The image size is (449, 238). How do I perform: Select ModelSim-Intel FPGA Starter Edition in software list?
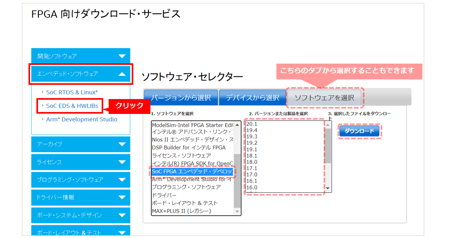[193, 125]
